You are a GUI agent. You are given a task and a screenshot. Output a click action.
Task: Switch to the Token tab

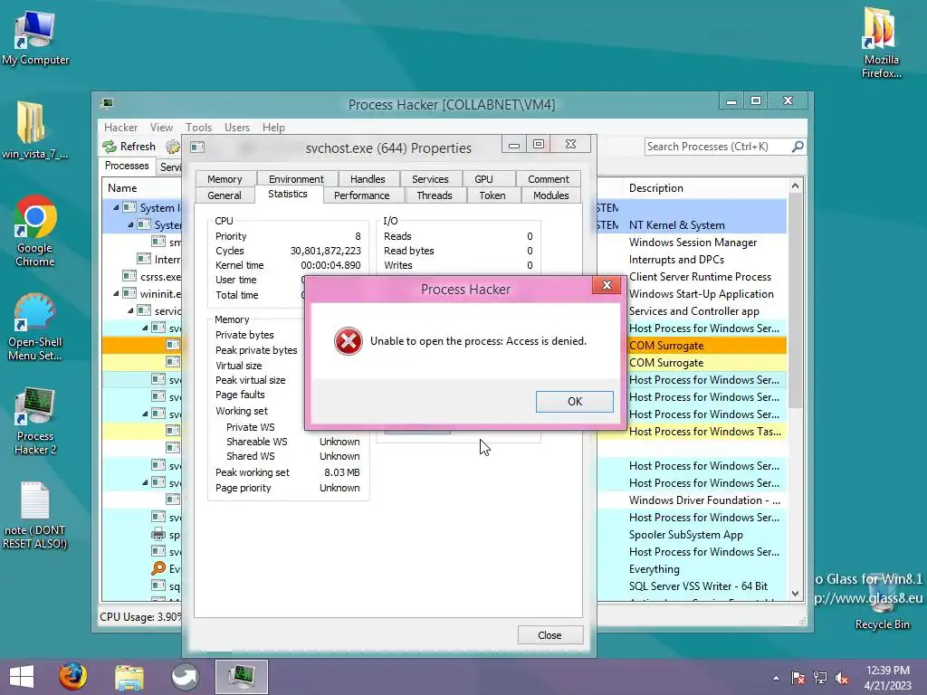pyautogui.click(x=492, y=195)
